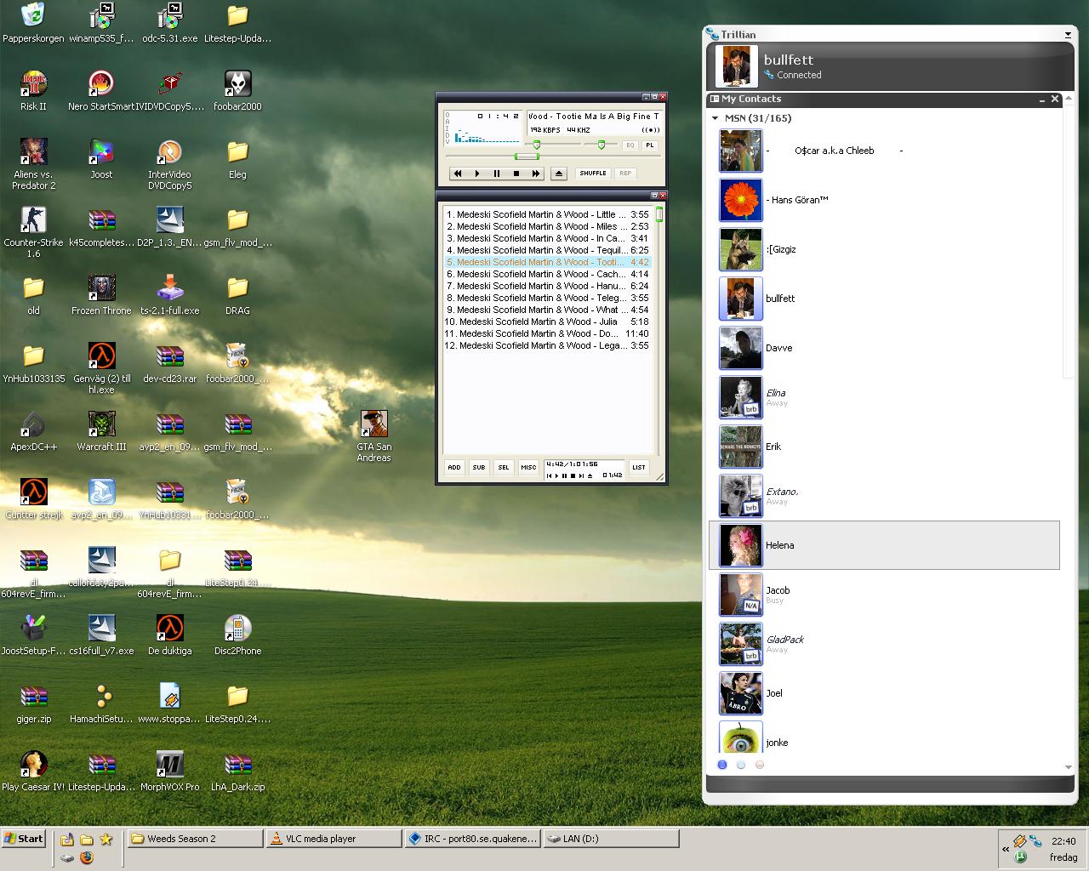Screen dimensions: 1089x871
Task: Select playlist track 1 ending with Little
Action: pos(547,214)
